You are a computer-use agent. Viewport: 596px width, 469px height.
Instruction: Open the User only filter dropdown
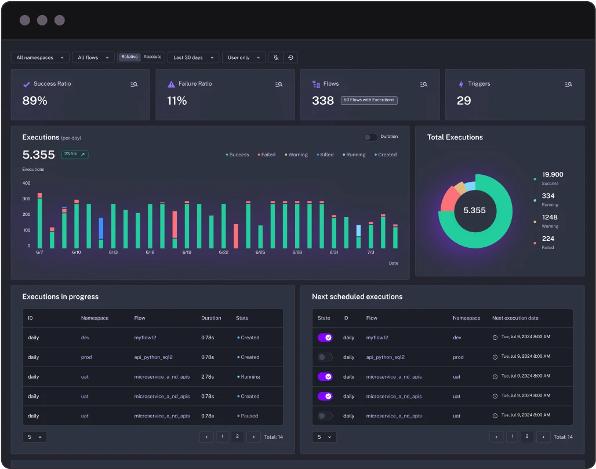(x=244, y=57)
